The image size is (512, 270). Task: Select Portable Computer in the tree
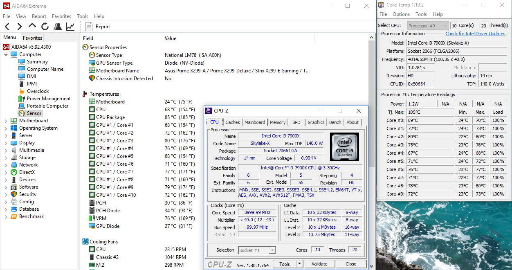[47, 106]
